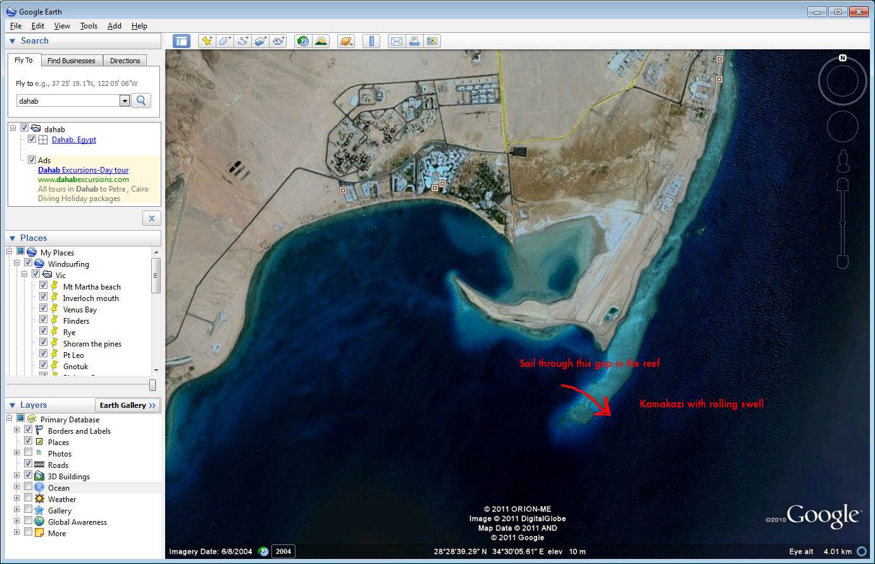
Task: Open the historical imagery clock tool
Action: point(303,41)
